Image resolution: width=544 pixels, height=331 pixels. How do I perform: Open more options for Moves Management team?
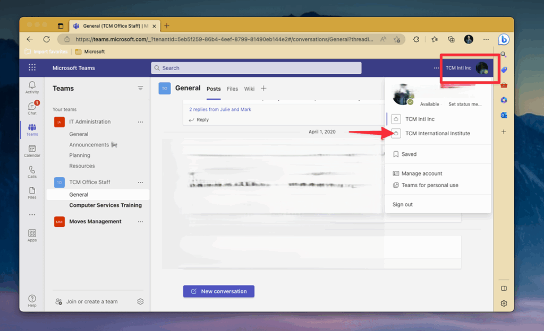[140, 222]
